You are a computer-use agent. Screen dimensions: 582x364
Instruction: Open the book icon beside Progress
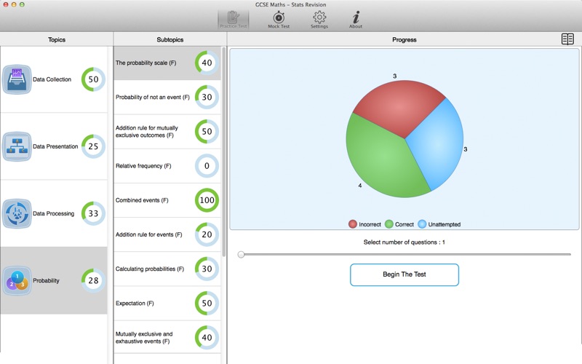[x=567, y=39]
